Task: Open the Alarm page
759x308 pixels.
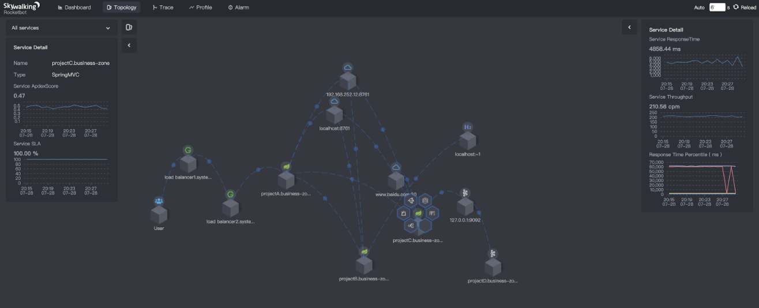Action: click(x=238, y=7)
